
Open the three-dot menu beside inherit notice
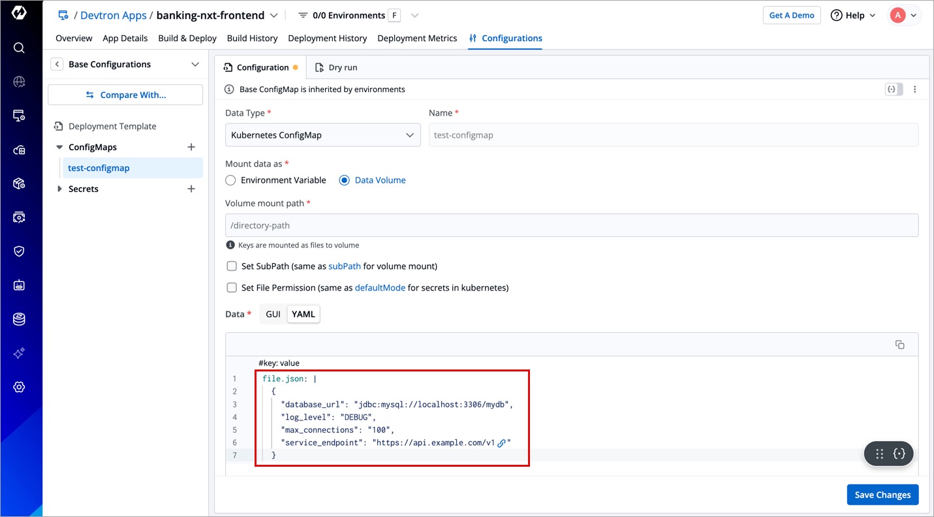(x=915, y=89)
